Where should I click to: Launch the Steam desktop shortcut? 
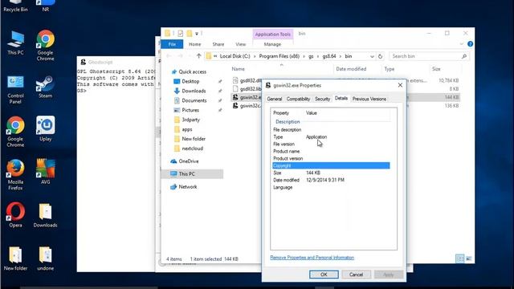(x=45, y=87)
